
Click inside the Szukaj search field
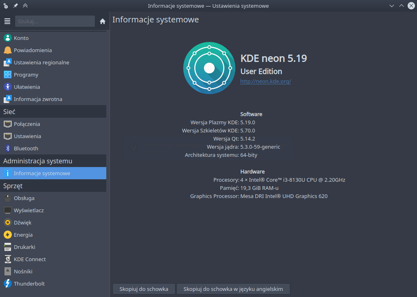[55, 21]
